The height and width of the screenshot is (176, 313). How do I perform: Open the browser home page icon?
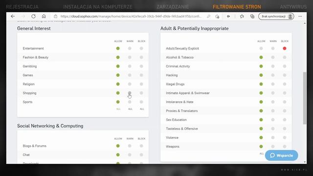pyautogui.click(x=44, y=16)
